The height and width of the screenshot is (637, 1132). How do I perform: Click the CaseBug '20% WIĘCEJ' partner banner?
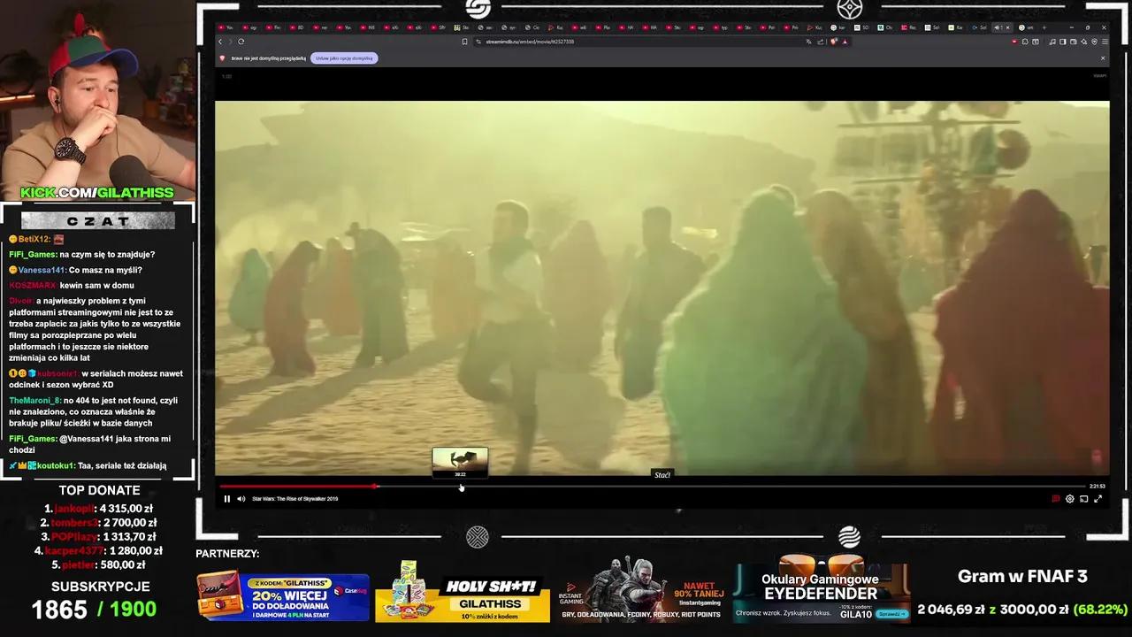[x=283, y=599]
